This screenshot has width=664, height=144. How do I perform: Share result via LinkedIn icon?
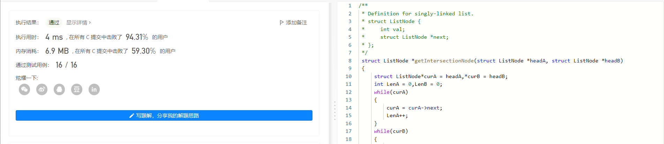[x=94, y=90]
